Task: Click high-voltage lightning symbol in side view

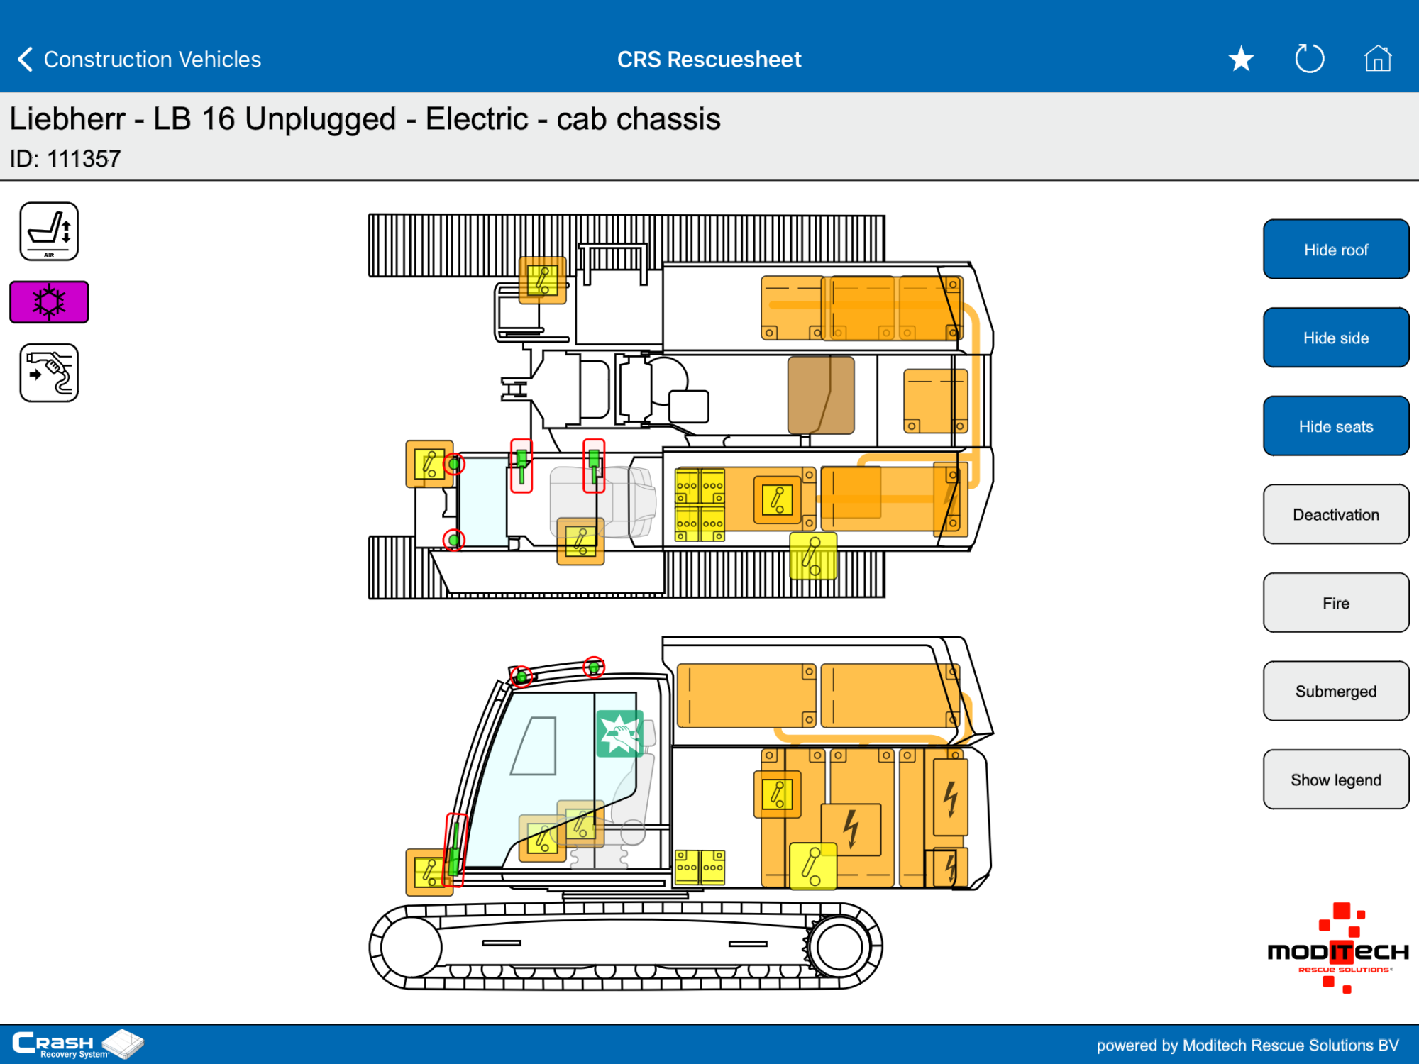Action: (x=851, y=829)
